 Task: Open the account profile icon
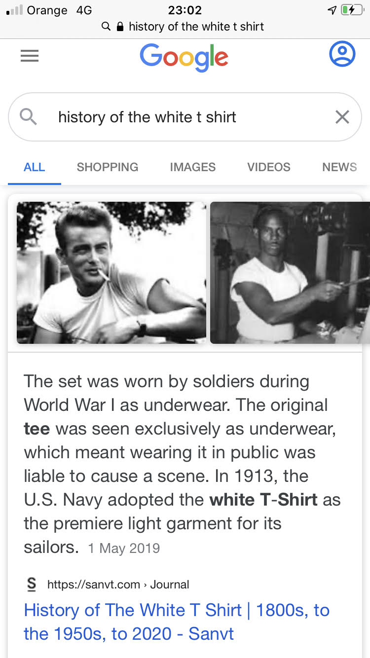click(x=342, y=54)
